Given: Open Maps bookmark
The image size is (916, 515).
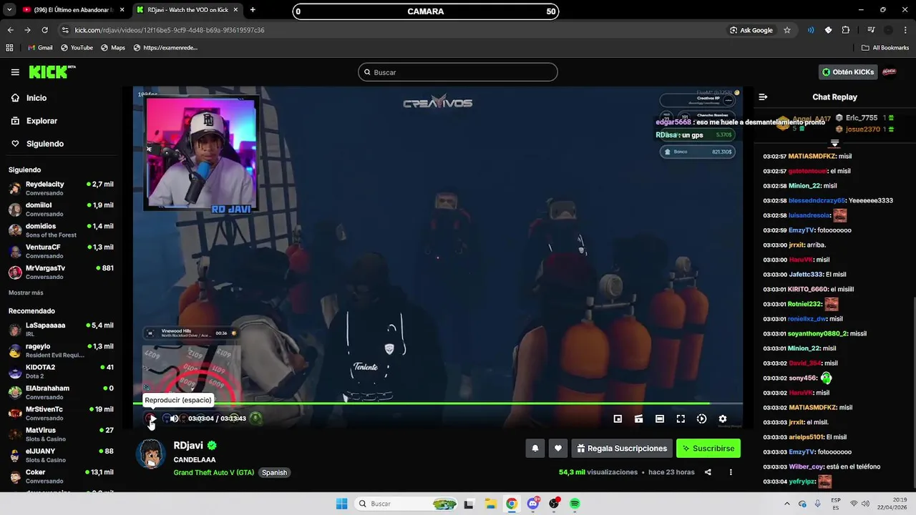Looking at the screenshot, I should click(x=113, y=48).
